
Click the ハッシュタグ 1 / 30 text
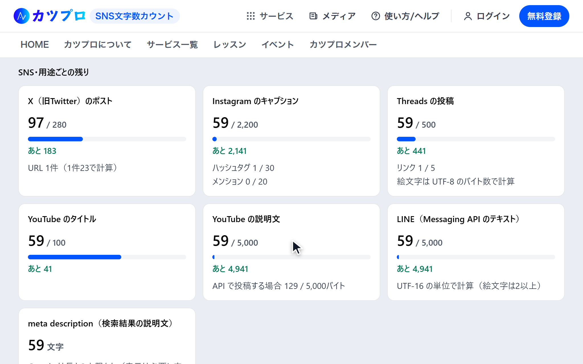click(243, 168)
